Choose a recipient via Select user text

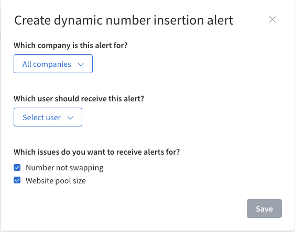pyautogui.click(x=42, y=118)
